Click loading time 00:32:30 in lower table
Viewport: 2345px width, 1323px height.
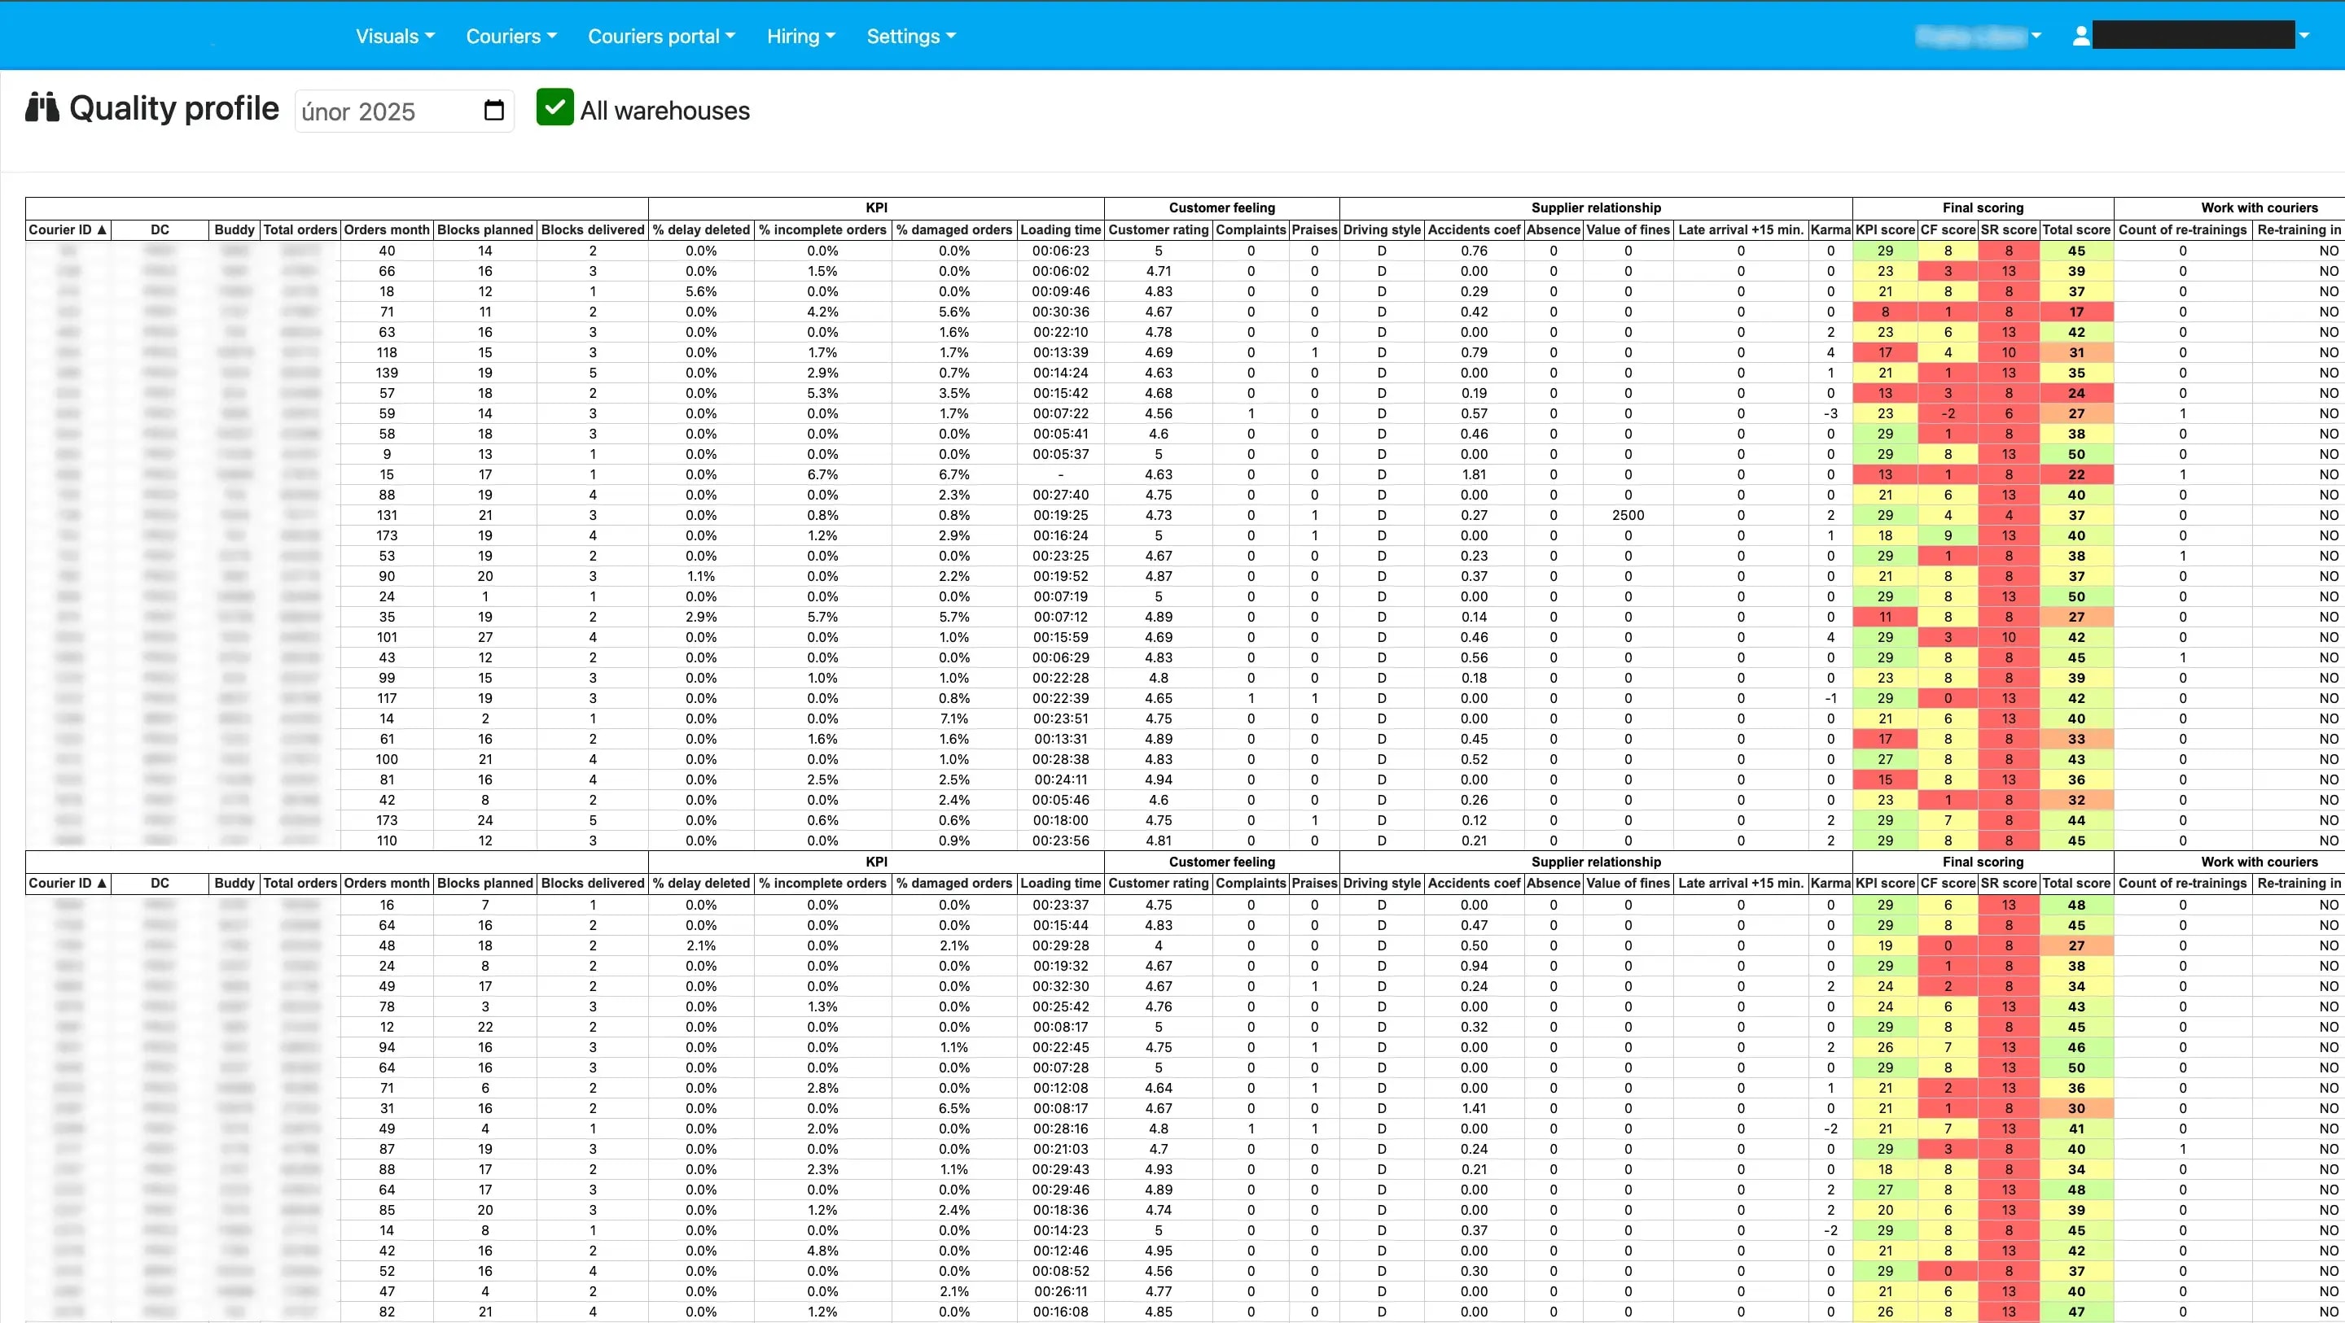point(1060,986)
